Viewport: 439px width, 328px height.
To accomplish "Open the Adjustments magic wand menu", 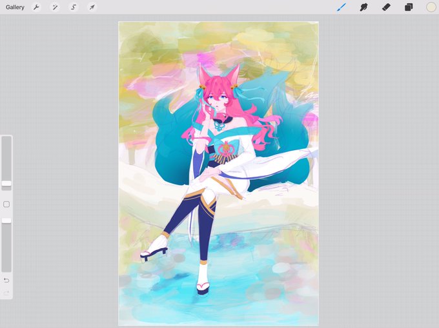I will (x=55, y=7).
